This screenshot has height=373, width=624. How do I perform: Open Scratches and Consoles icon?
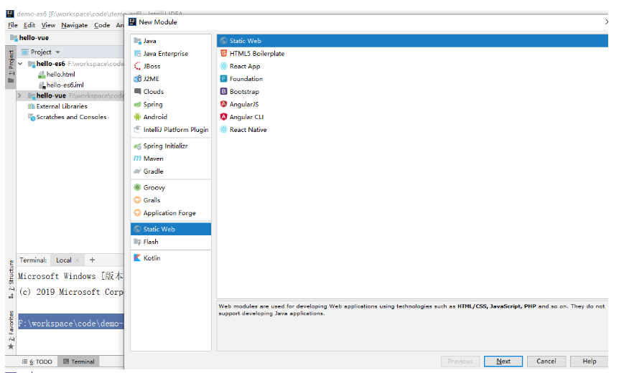click(31, 117)
